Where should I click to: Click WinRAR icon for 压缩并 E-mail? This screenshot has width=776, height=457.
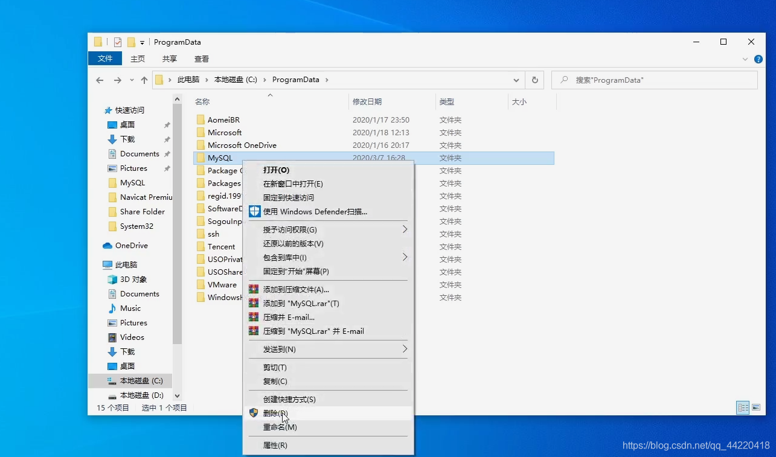coord(254,317)
